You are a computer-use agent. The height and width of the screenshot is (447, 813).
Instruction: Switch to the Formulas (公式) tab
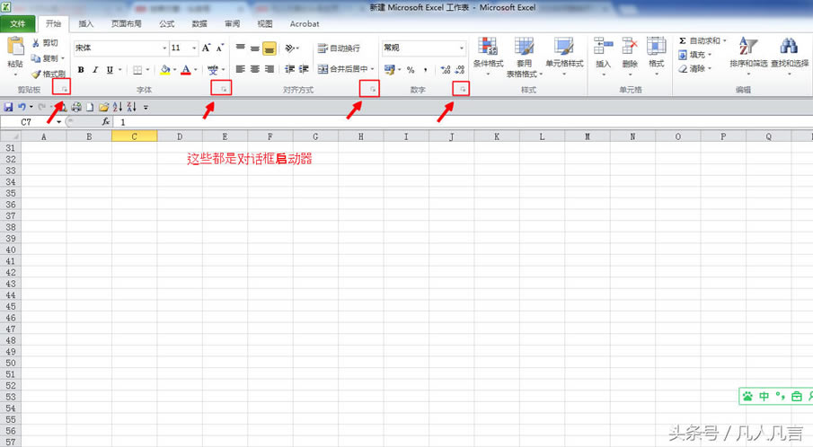coord(166,24)
